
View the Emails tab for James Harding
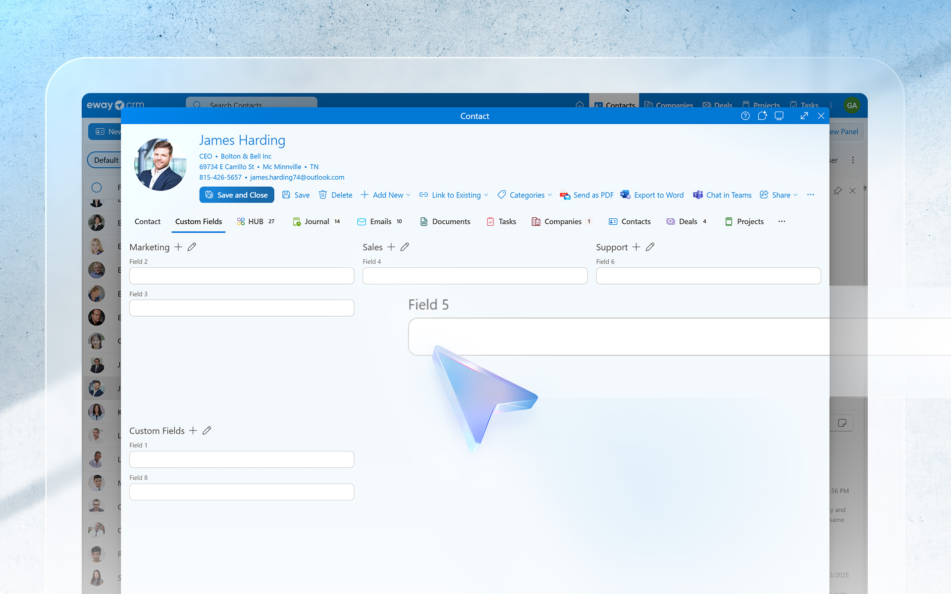click(x=380, y=221)
